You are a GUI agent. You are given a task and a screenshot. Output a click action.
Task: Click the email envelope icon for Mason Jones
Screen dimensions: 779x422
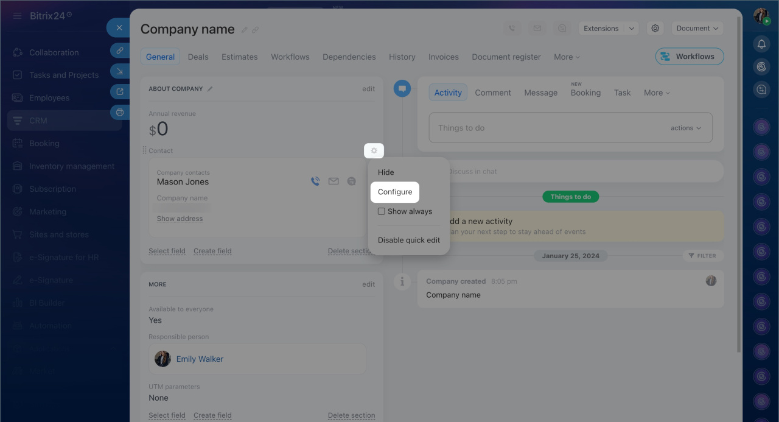[x=334, y=181]
